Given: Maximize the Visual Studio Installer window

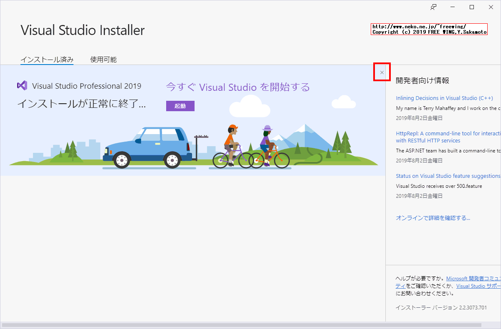Looking at the screenshot, I should point(471,7).
